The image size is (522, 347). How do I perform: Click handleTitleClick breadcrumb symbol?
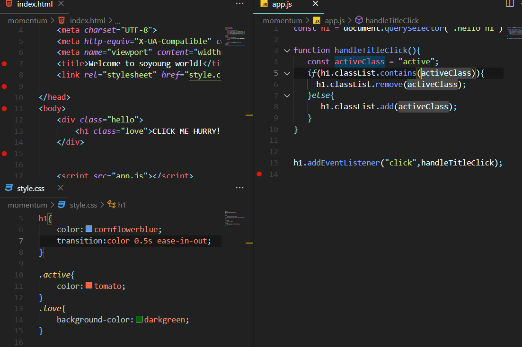coord(392,21)
